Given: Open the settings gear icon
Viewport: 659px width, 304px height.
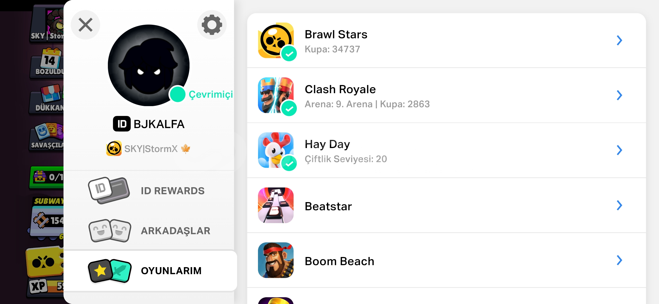Looking at the screenshot, I should pyautogui.click(x=212, y=25).
